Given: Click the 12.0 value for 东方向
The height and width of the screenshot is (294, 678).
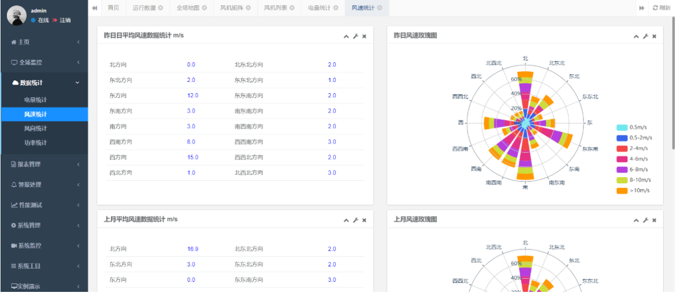Looking at the screenshot, I should [x=193, y=96].
